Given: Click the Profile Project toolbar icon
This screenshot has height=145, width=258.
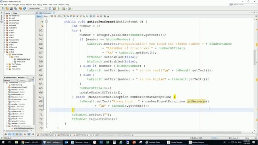Looking at the screenshot, I should click(x=69, y=8).
